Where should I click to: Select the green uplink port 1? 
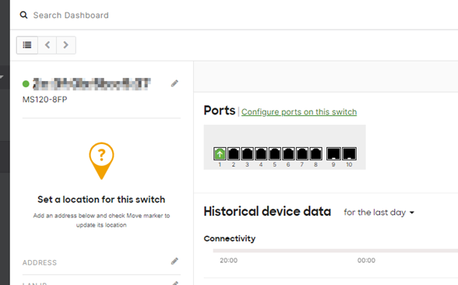(x=220, y=153)
